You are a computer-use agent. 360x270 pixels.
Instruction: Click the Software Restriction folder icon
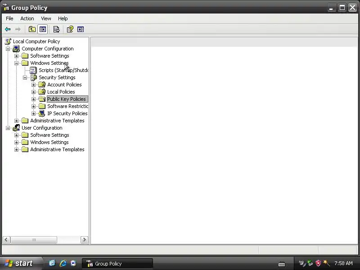(42, 106)
